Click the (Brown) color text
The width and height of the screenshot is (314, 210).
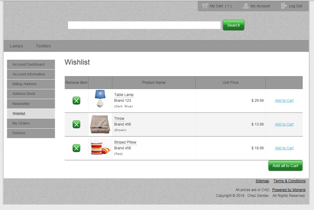(x=120, y=130)
